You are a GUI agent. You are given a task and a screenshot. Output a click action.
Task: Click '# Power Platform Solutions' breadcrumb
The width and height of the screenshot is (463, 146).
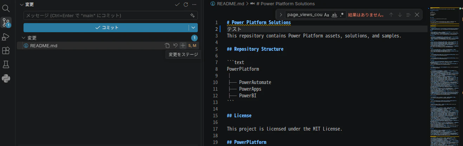coord(286,4)
